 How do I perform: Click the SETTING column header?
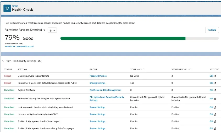(x=22, y=69)
